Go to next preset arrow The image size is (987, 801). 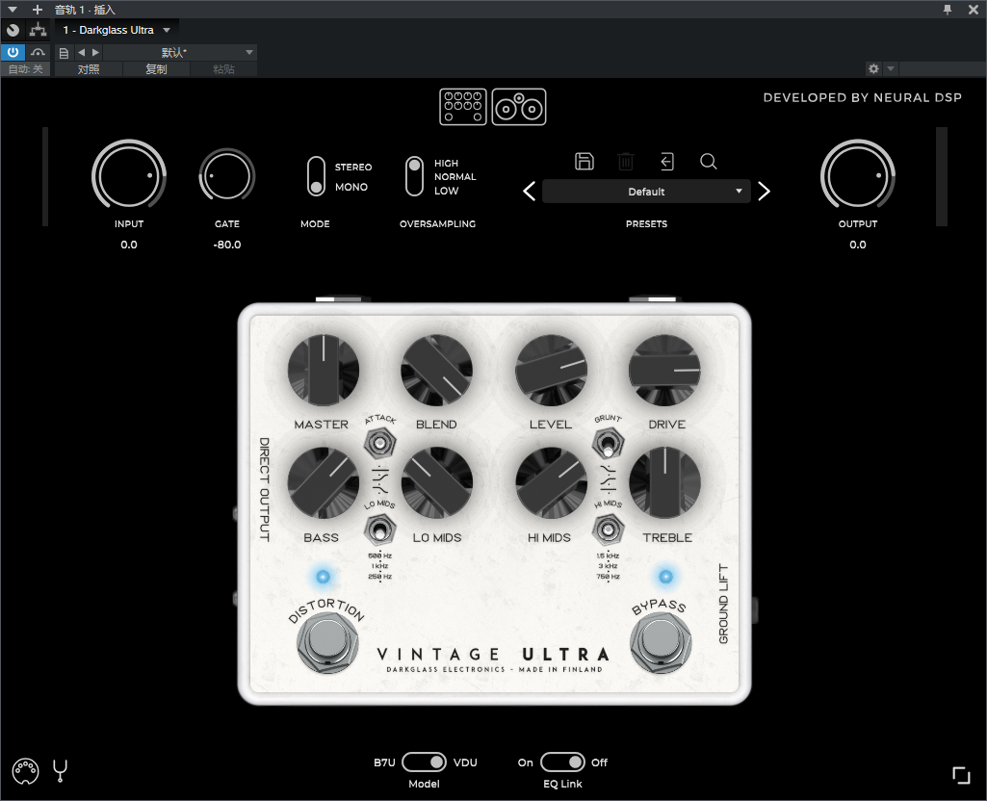click(764, 192)
